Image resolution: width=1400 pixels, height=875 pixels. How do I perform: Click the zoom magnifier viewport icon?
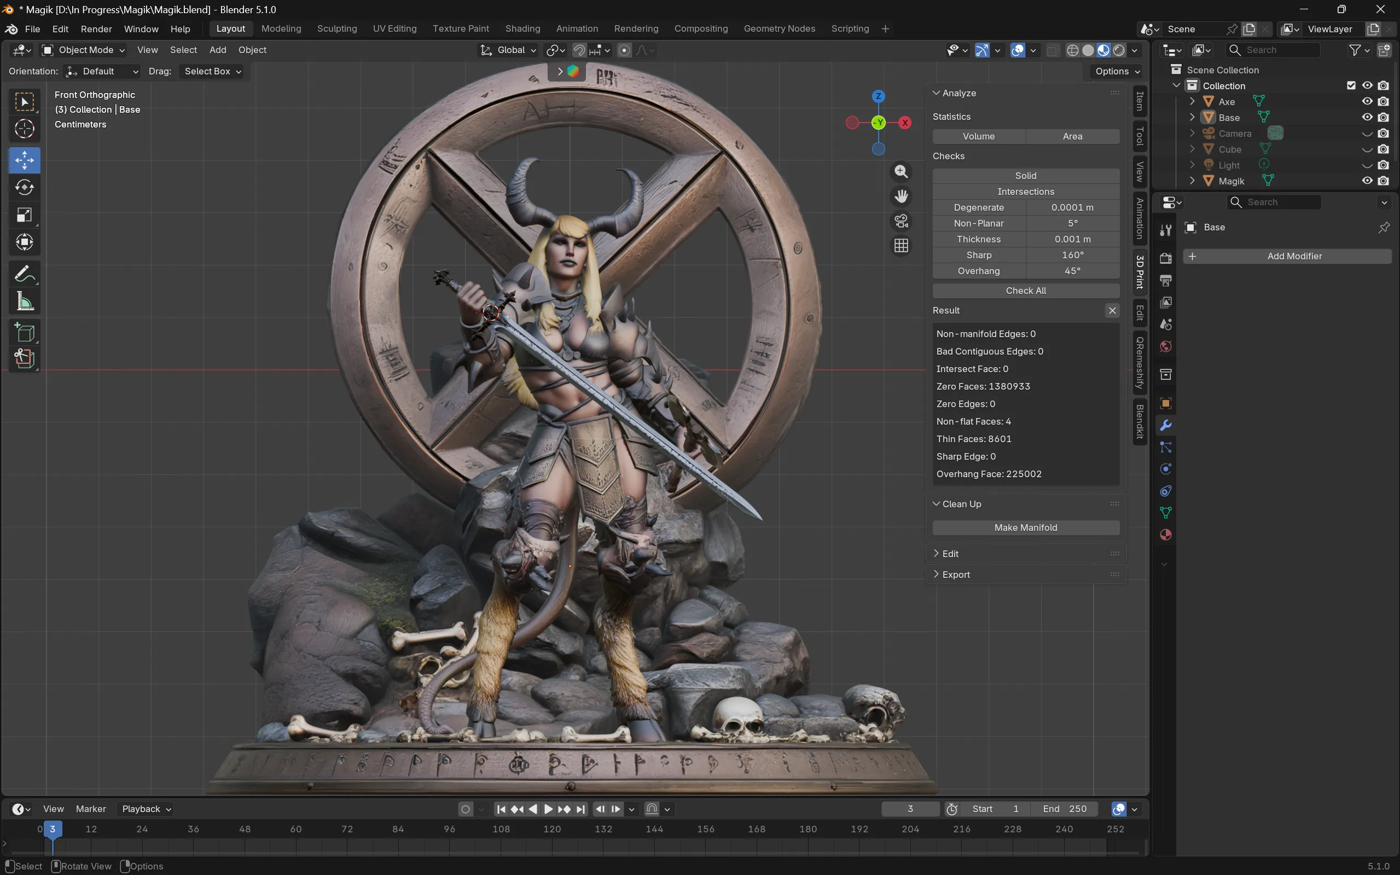pos(901,171)
